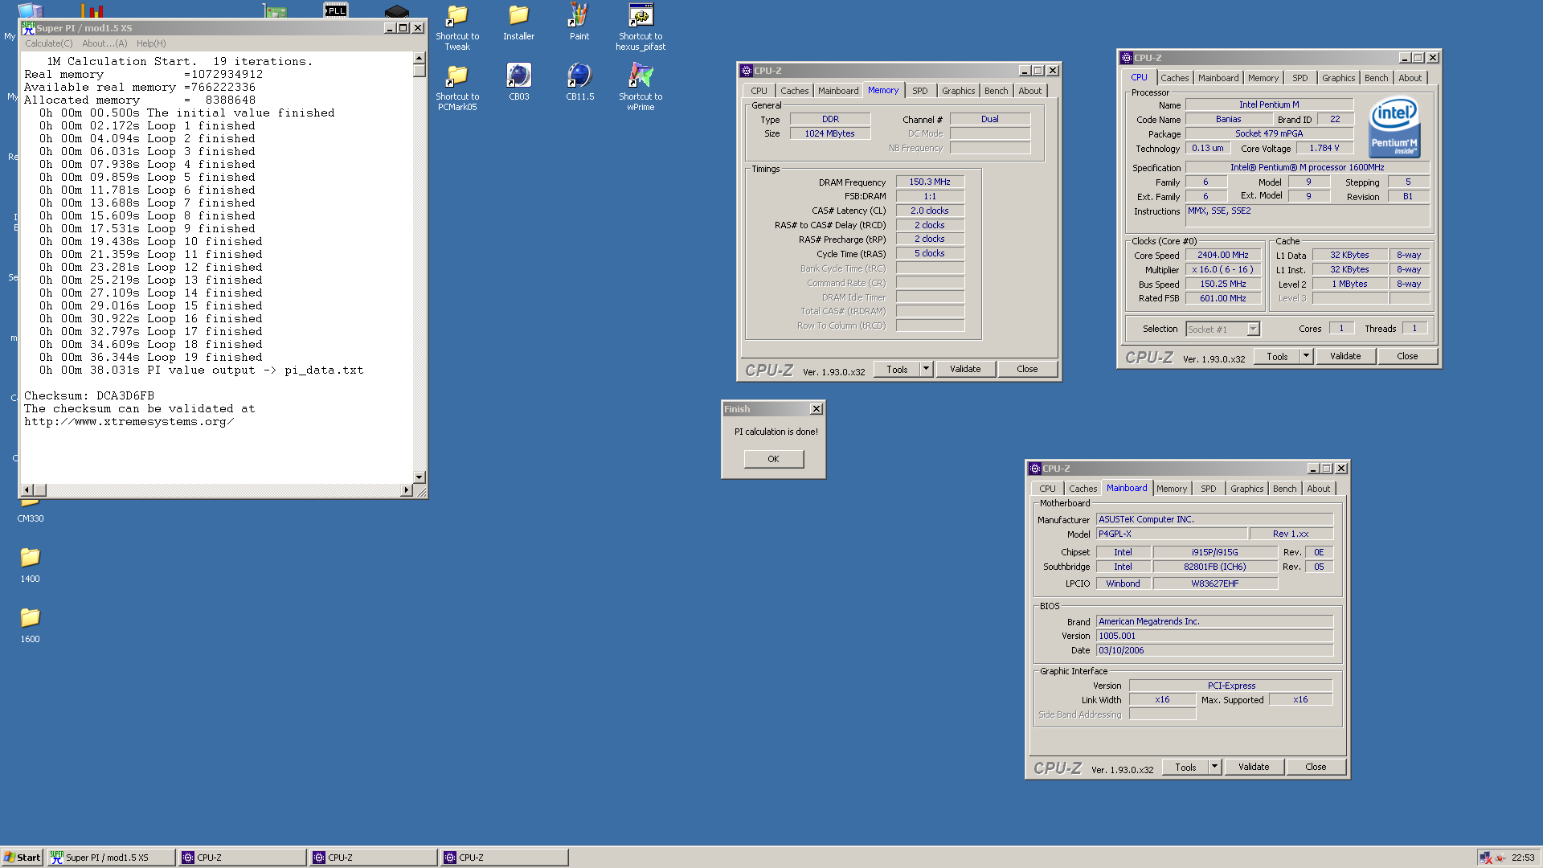Click Super PI horizontal scroll right arrow

tap(406, 489)
